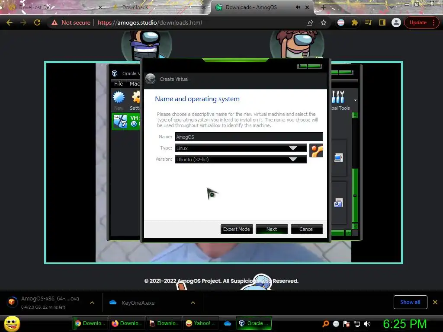Open Chrome three-dot menu
This screenshot has width=443, height=332.
coord(433,22)
